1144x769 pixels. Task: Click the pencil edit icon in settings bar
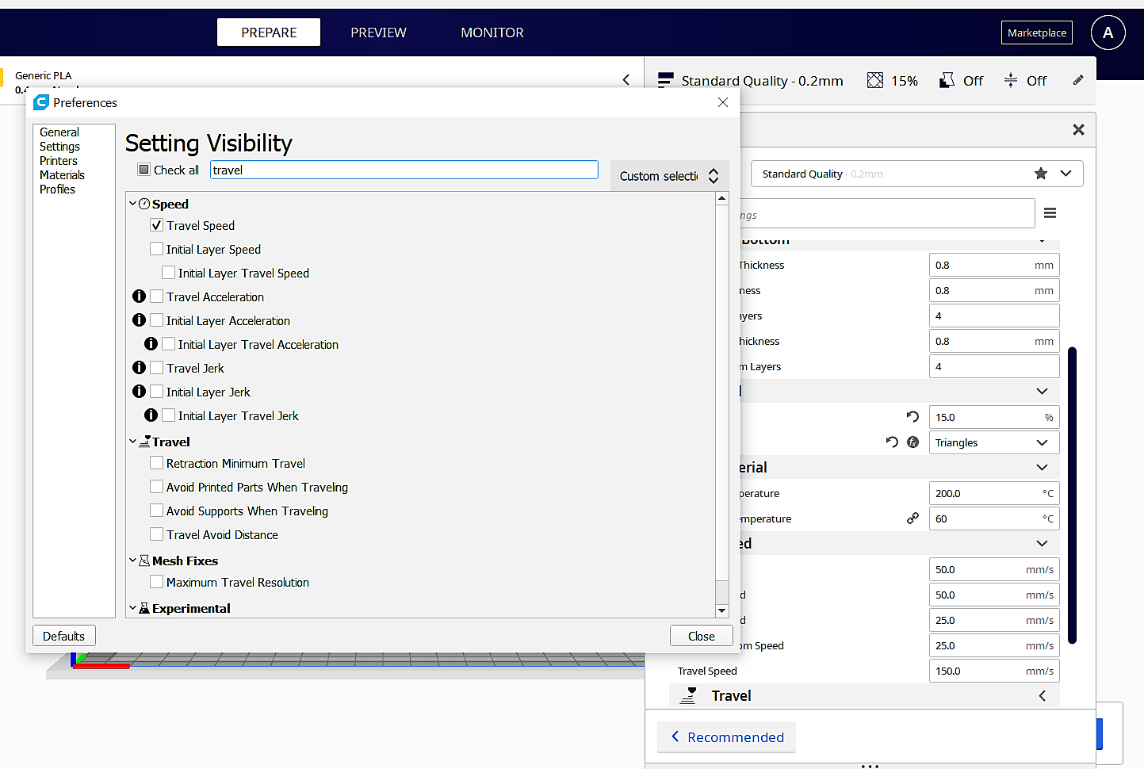[1078, 80]
